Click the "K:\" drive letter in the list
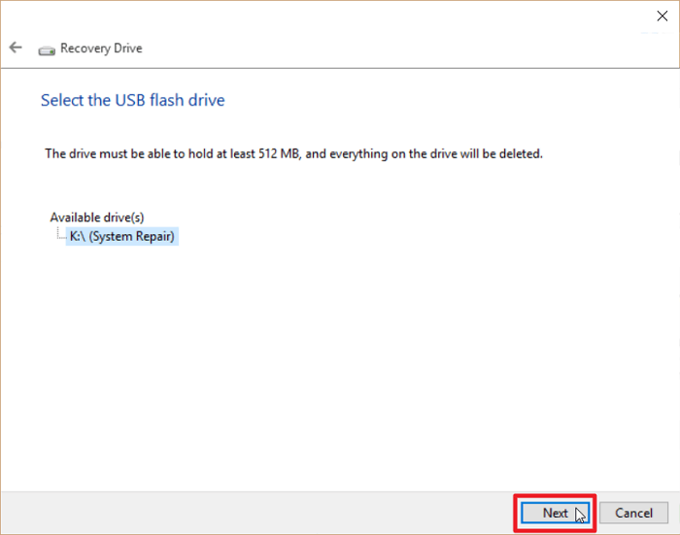The image size is (680, 535). [x=78, y=236]
